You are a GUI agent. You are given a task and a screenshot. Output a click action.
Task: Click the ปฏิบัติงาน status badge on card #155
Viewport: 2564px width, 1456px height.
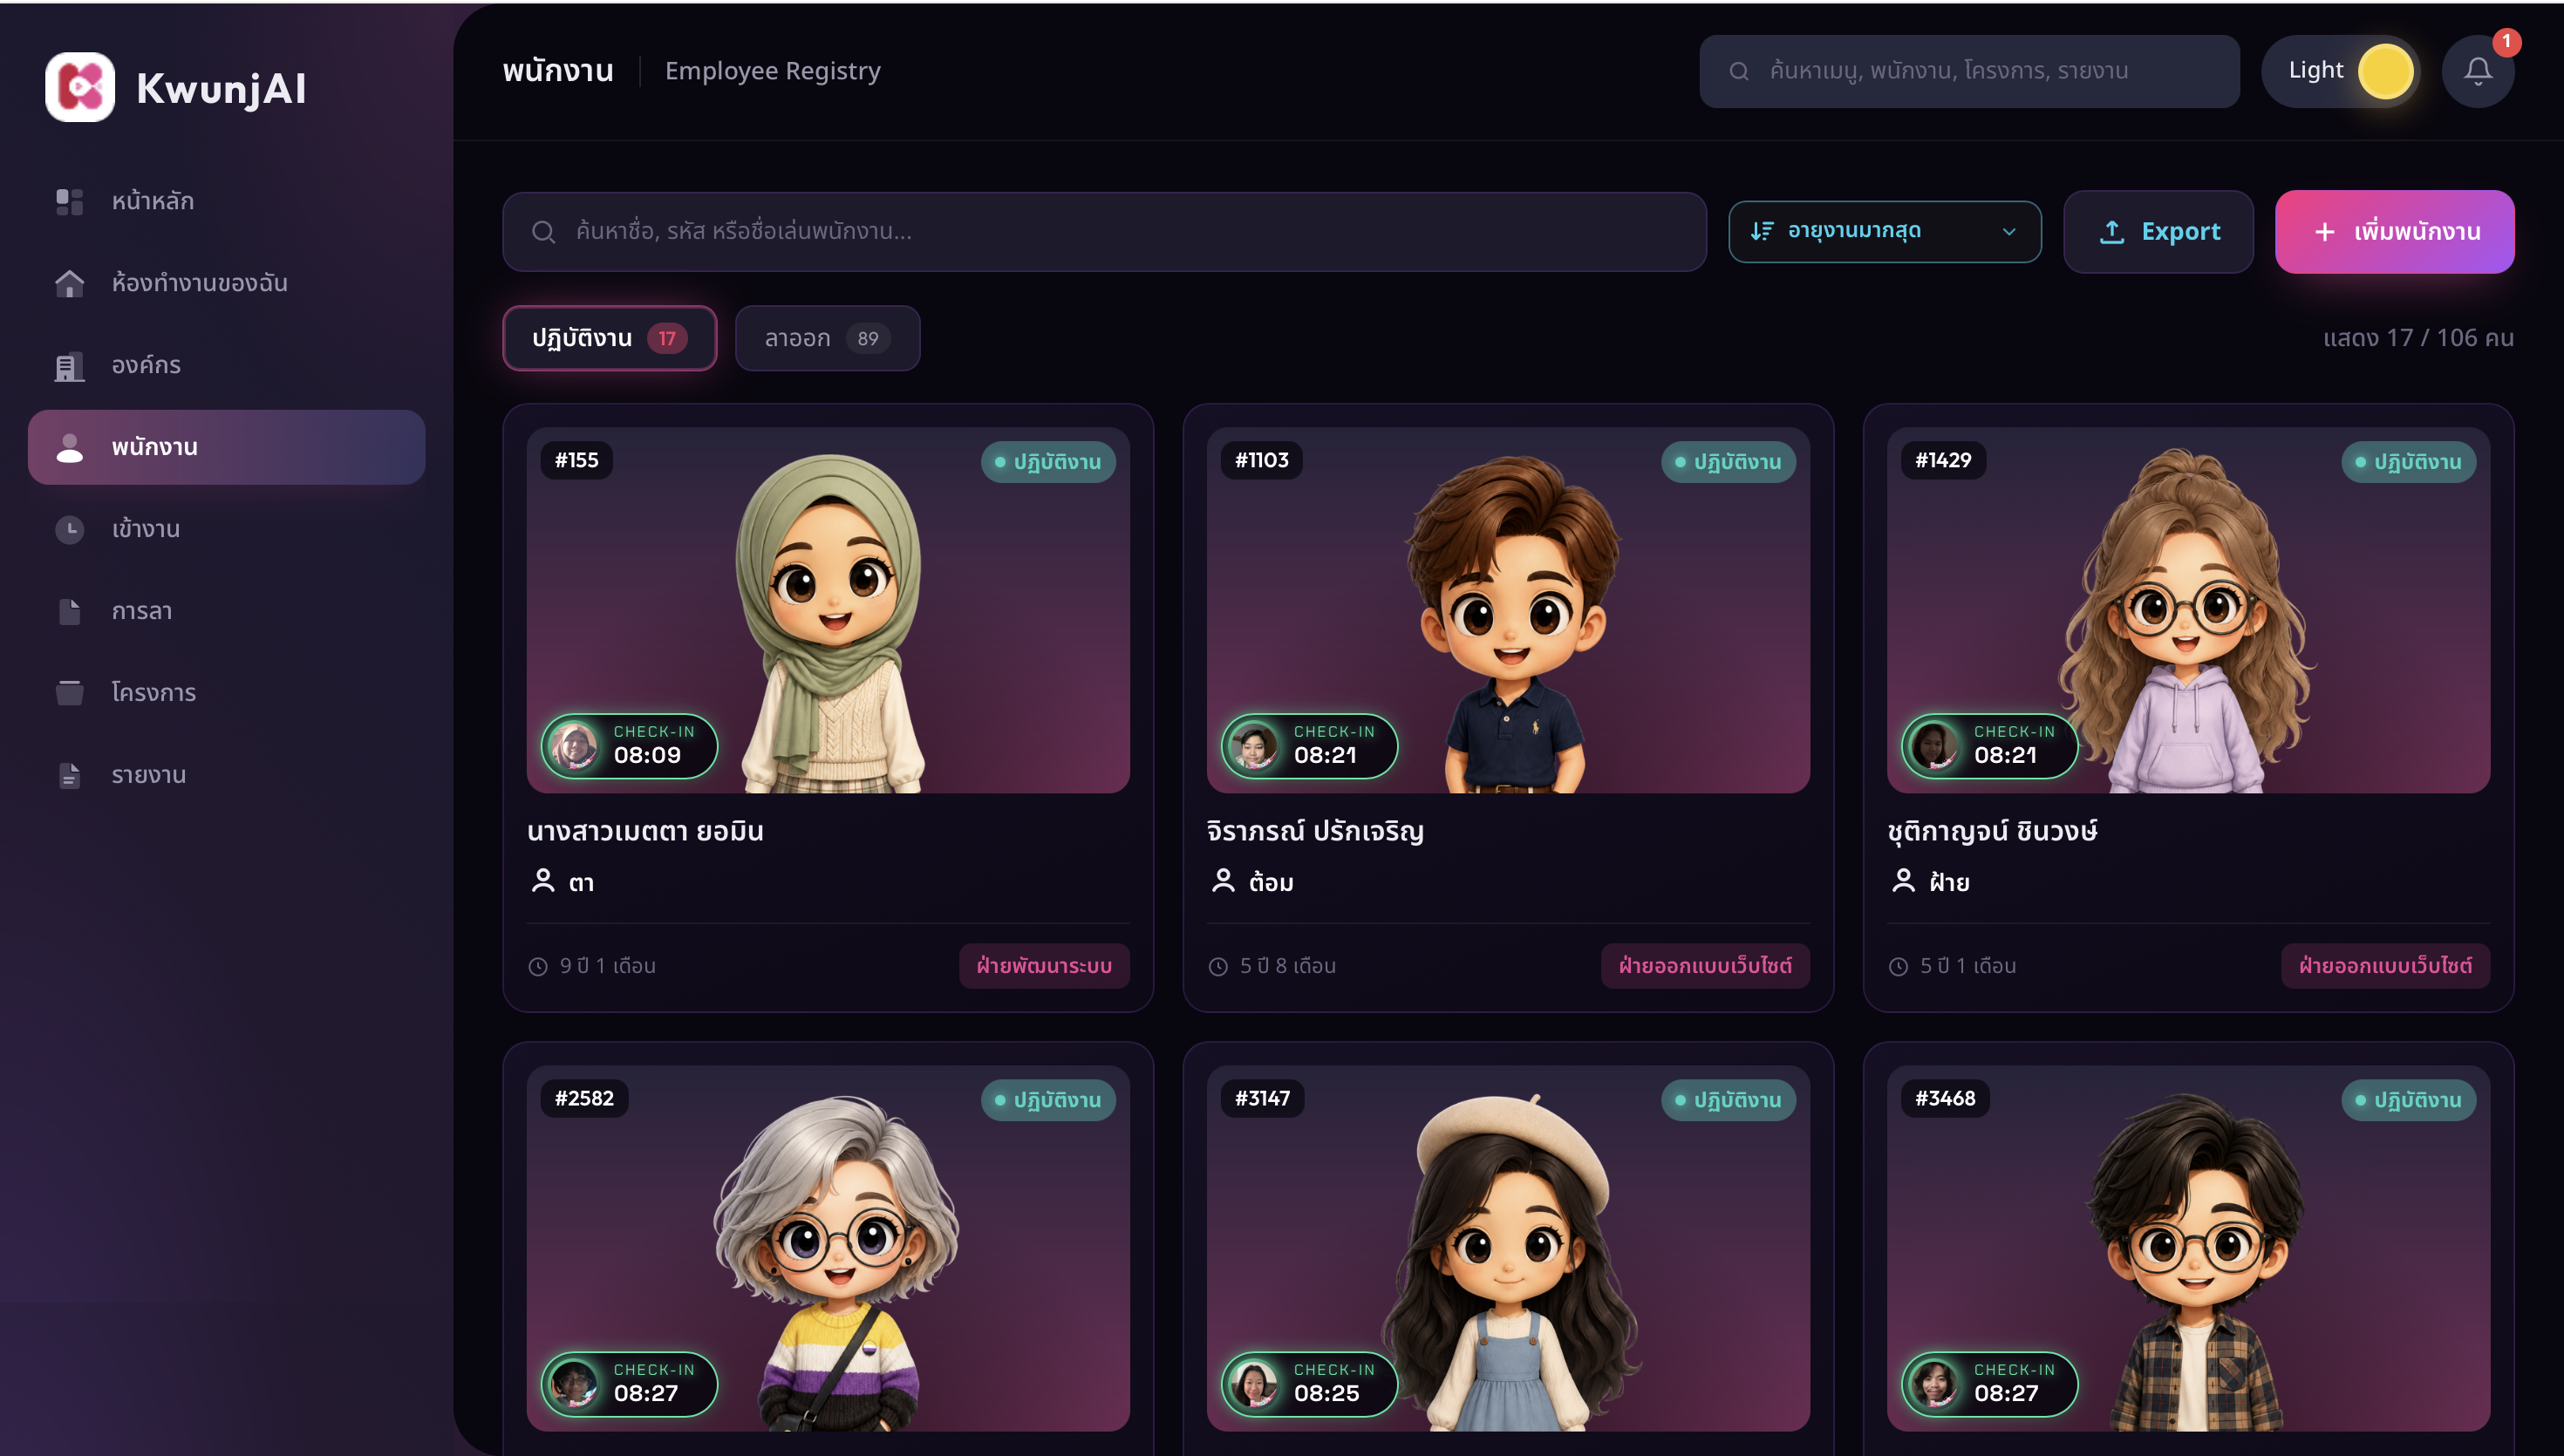pos(1048,462)
